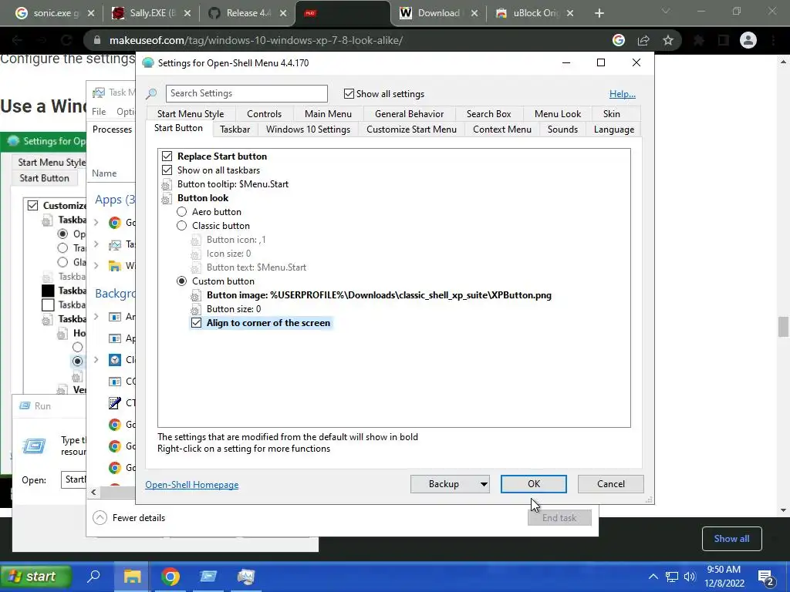Viewport: 790px width, 592px height.
Task: Uncheck Replace Start button
Action: (x=167, y=156)
